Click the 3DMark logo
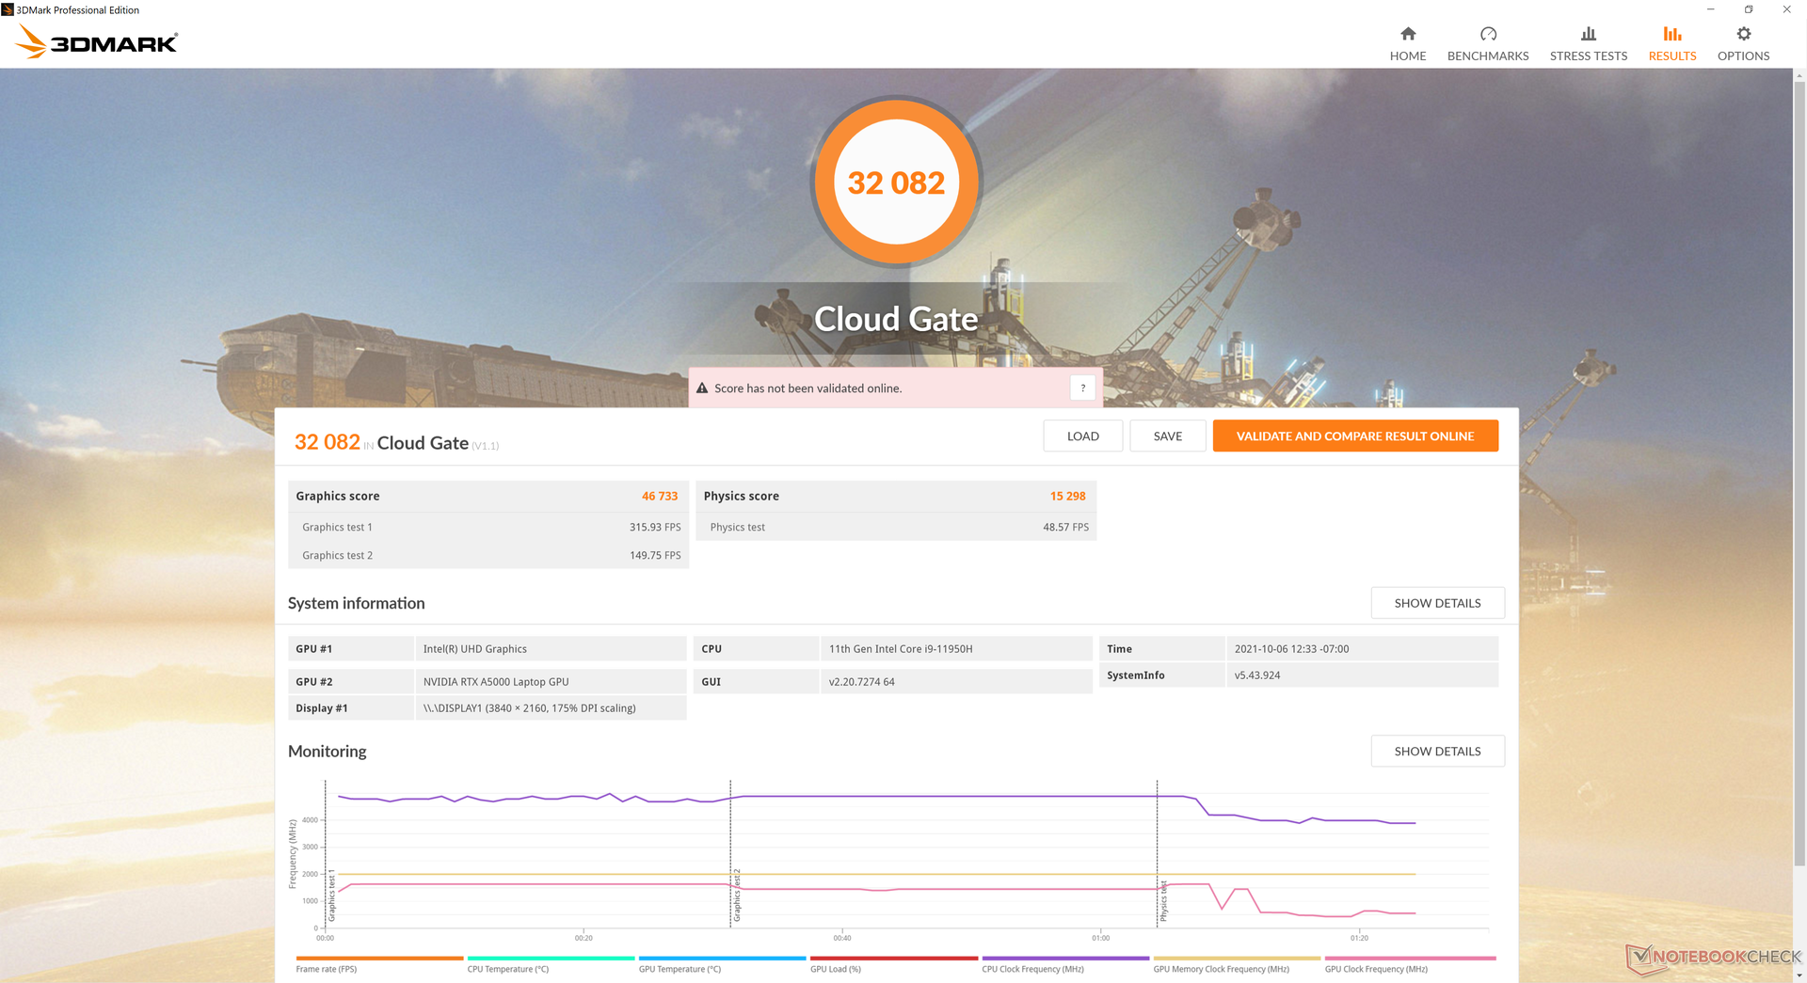 tap(97, 42)
